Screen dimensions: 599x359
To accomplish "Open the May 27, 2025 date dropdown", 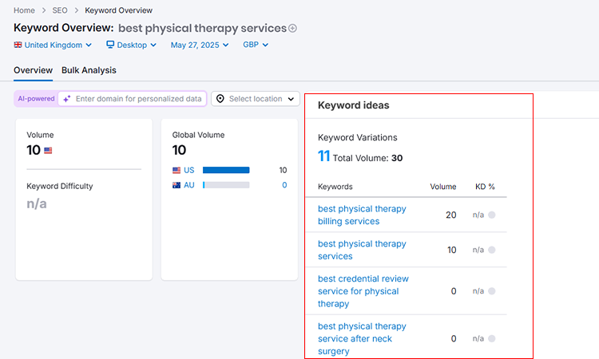I will [x=200, y=45].
